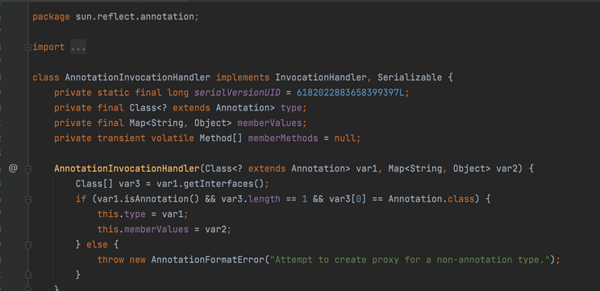
Task: Click the @ annotation gutter icon
Action: click(14, 168)
